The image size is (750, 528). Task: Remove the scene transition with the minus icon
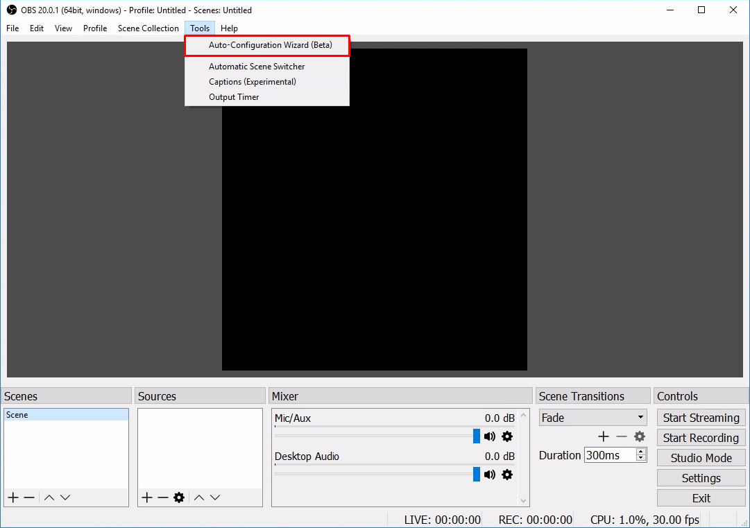click(622, 436)
